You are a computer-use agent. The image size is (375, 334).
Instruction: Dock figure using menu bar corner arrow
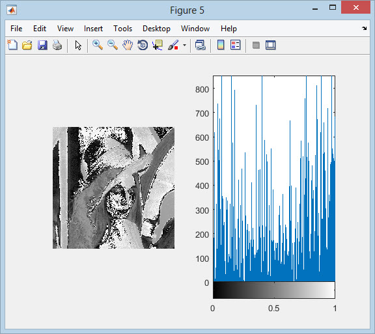click(x=364, y=29)
